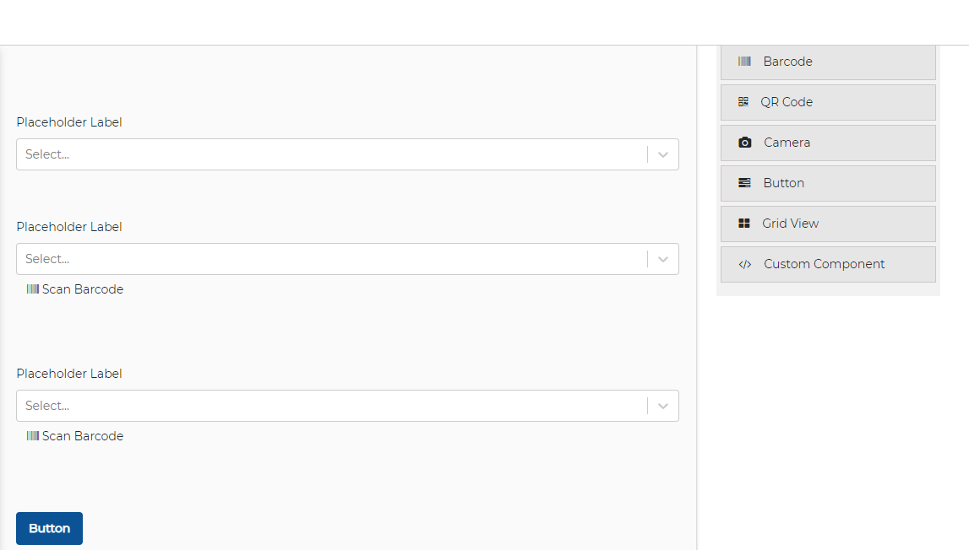The width and height of the screenshot is (969, 550).
Task: Click the Camera icon in the component list
Action: pyautogui.click(x=744, y=143)
